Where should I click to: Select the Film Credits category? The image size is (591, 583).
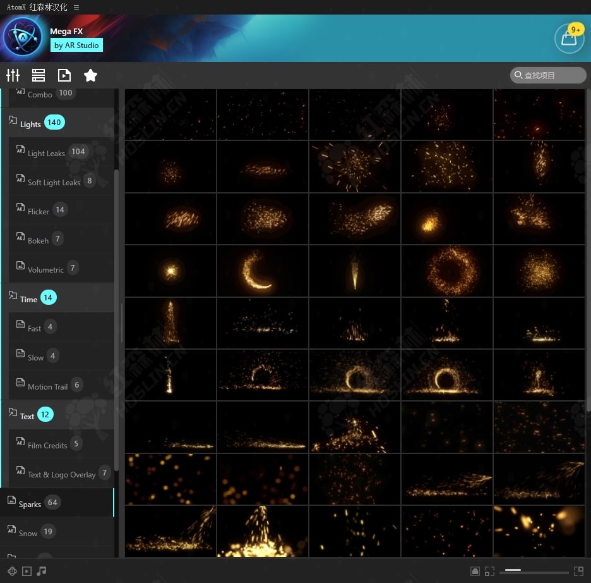61,444
